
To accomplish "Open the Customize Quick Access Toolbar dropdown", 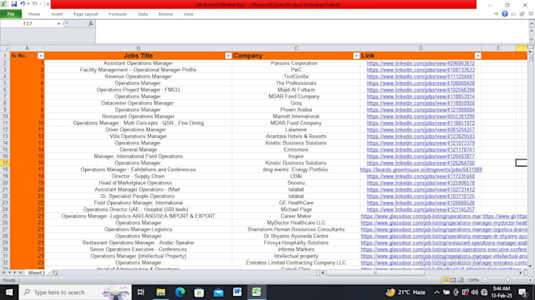I will point(47,4).
